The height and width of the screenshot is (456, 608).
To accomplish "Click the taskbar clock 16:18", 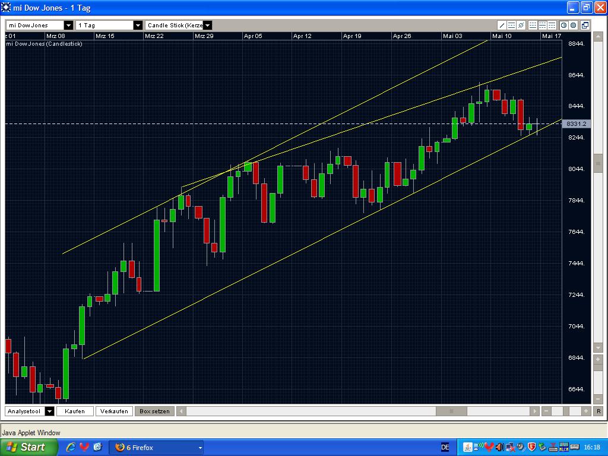I will tap(592, 448).
